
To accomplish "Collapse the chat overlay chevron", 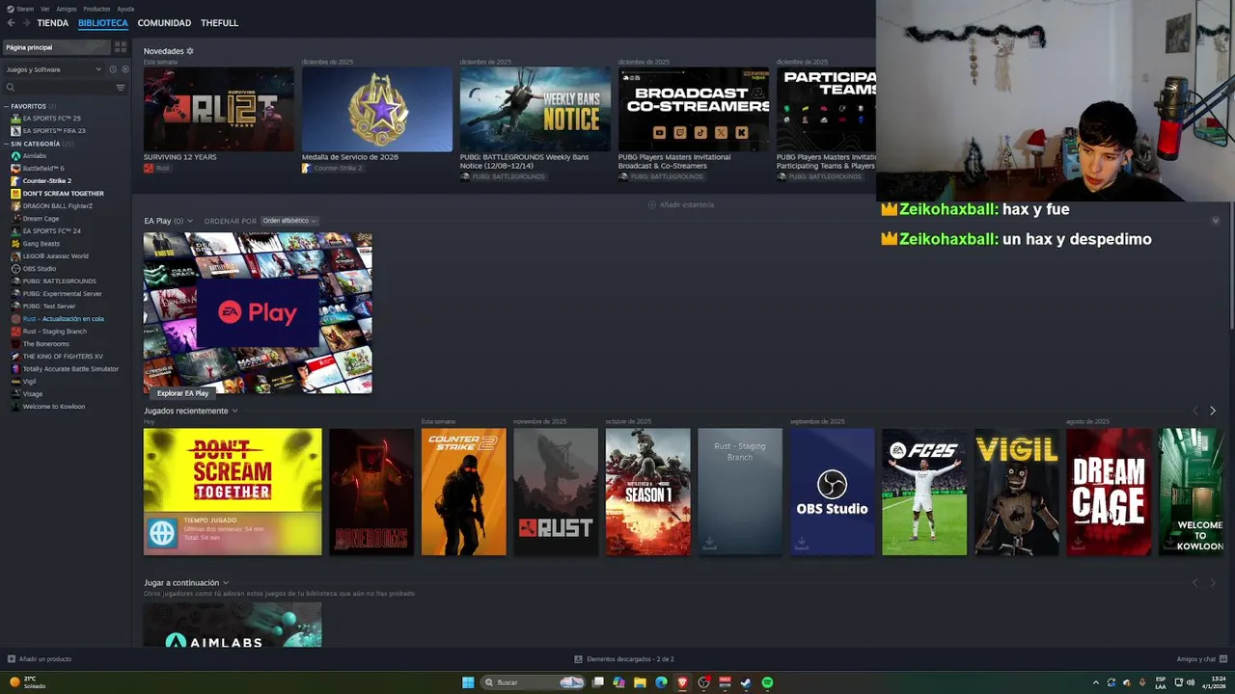I will coord(1216,221).
